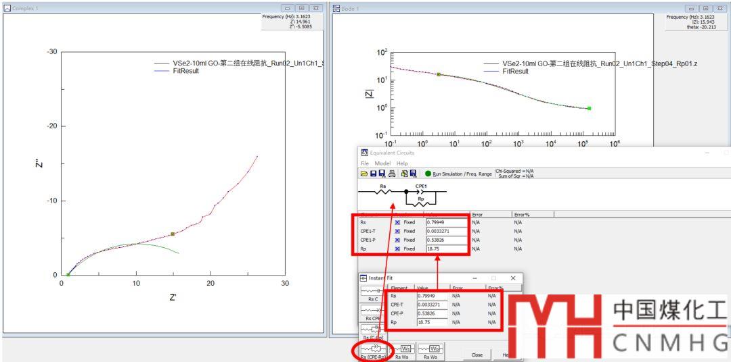Uncheck the Fixed box for CPE1-T
The image size is (731, 362).
(397, 231)
